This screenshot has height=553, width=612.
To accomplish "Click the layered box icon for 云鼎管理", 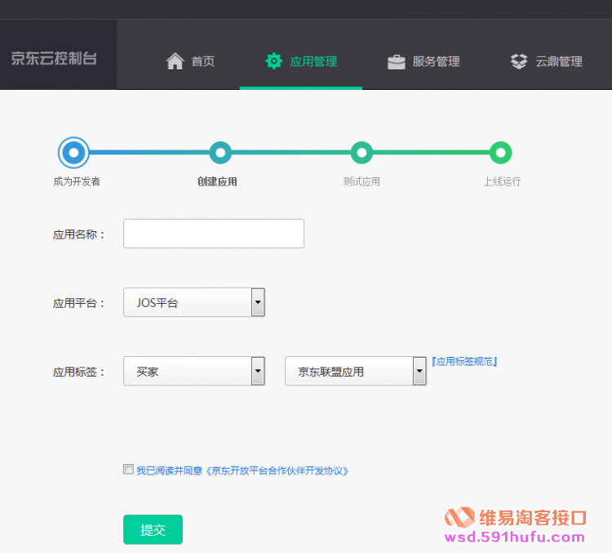I will click(519, 61).
